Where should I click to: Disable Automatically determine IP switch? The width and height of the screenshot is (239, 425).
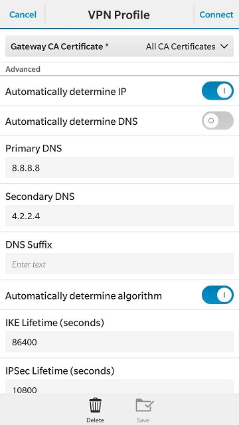click(x=217, y=91)
